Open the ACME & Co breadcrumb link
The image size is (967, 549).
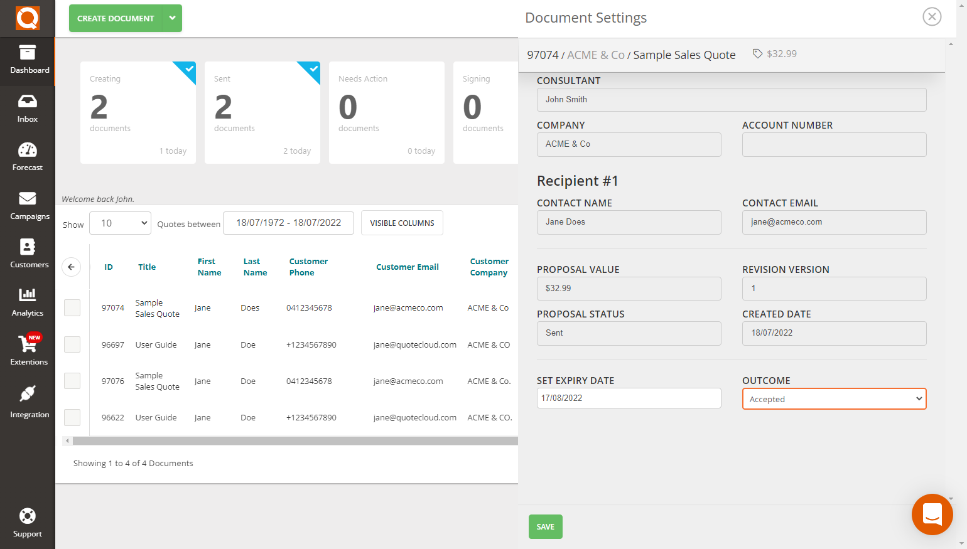596,55
